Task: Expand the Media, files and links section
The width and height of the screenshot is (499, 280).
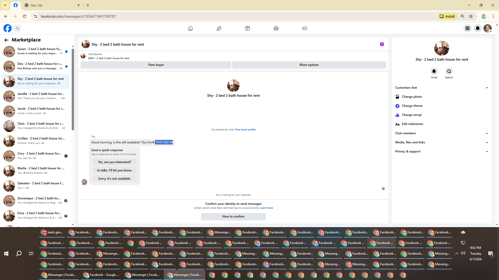Action: tap(487, 142)
